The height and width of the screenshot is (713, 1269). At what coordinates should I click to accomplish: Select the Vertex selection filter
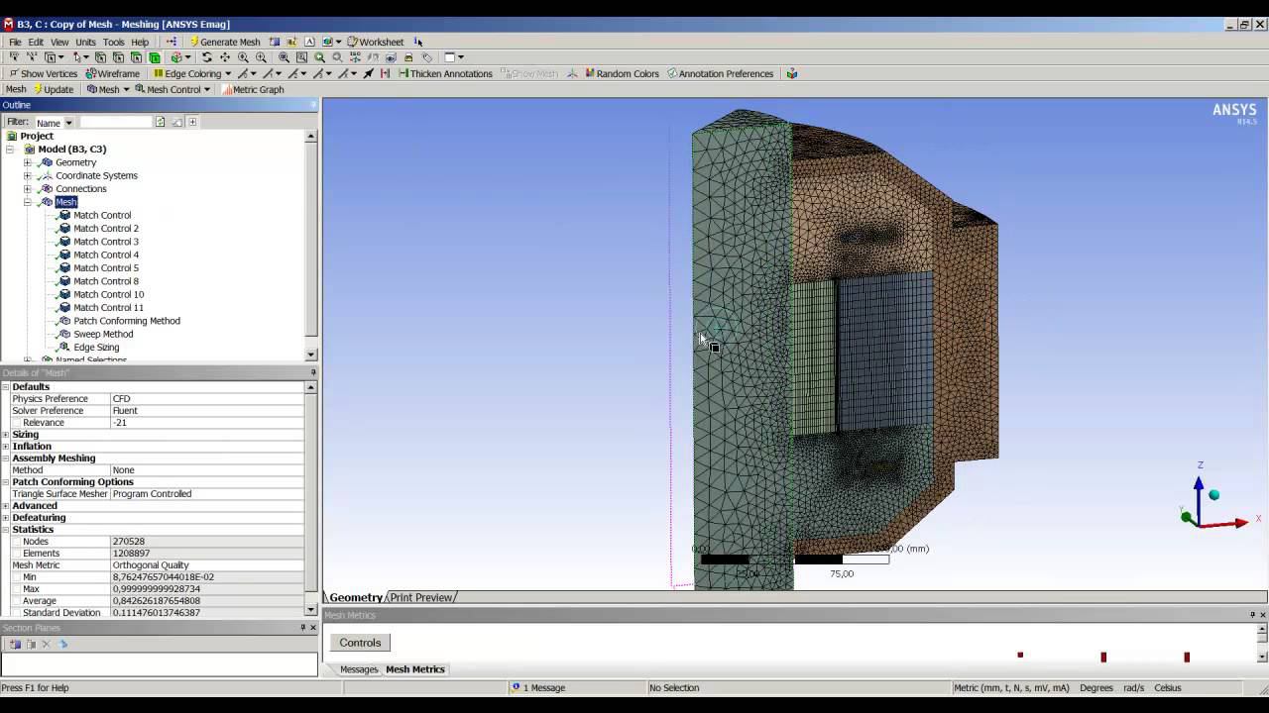click(100, 57)
